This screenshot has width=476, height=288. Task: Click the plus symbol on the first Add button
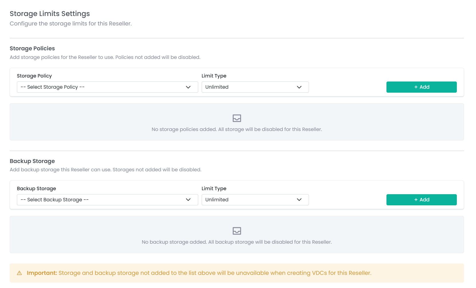[415, 87]
